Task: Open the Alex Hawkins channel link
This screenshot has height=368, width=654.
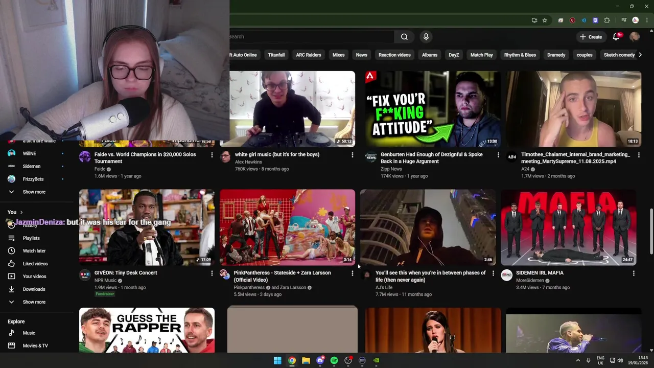Action: tap(248, 162)
